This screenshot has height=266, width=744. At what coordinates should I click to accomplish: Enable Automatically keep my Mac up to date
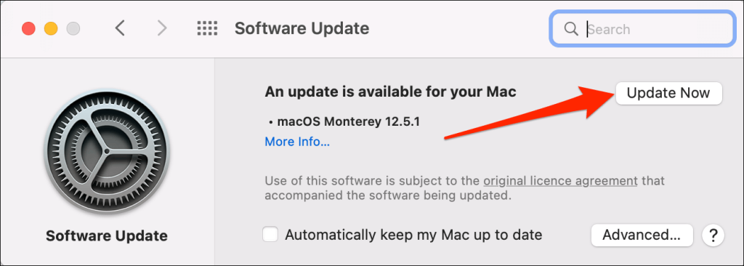coord(270,235)
